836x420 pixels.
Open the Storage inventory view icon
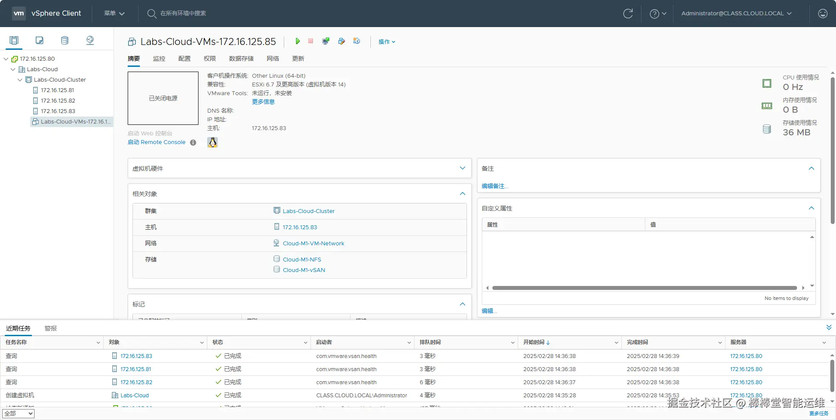click(65, 41)
